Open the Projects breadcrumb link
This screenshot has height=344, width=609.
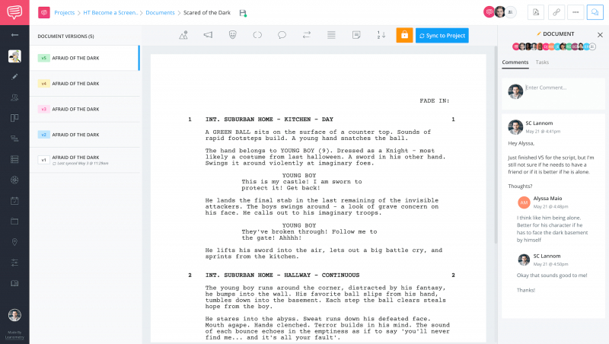pyautogui.click(x=65, y=13)
